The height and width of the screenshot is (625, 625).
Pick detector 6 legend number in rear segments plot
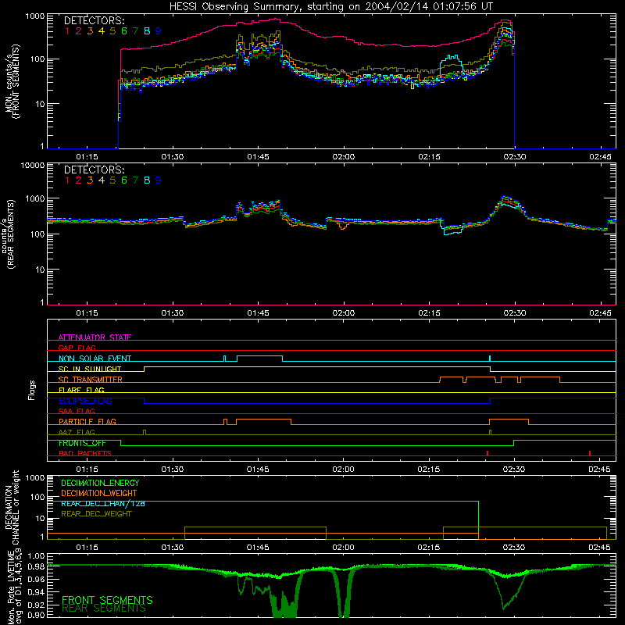(x=124, y=180)
